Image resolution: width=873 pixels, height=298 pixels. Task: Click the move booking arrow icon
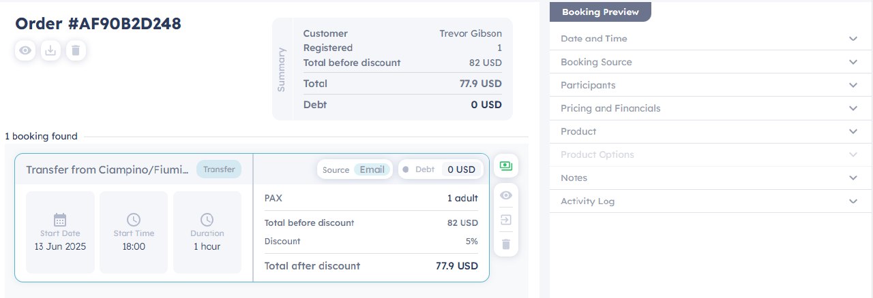point(506,220)
